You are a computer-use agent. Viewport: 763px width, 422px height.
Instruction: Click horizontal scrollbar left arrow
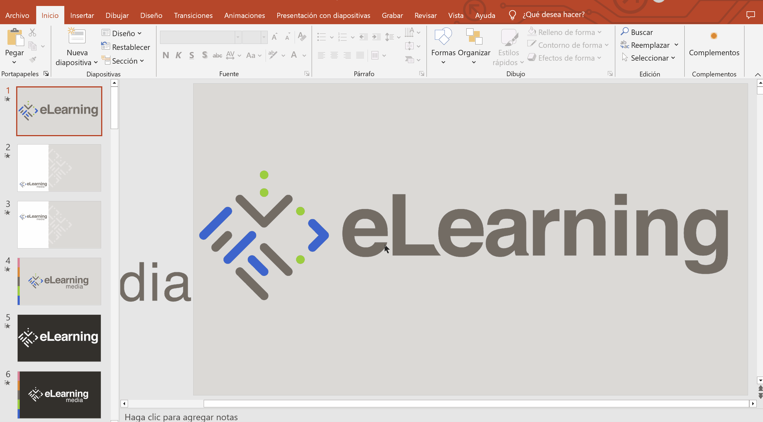[x=124, y=403]
